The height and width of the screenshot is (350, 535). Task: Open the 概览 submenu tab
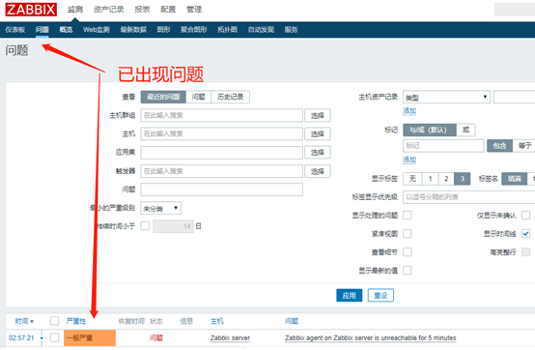tap(66, 30)
